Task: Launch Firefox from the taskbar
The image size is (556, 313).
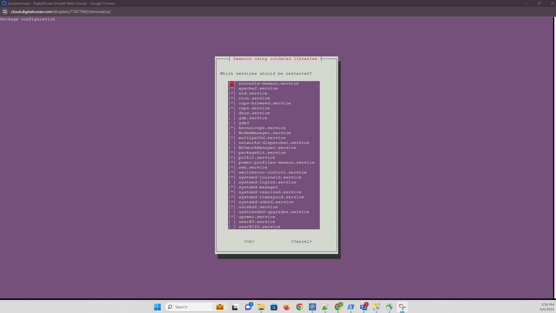Action: point(287,307)
